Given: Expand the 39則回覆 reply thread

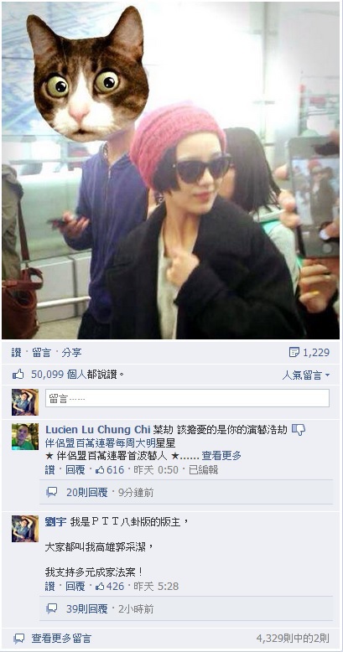Looking at the screenshot, I should [x=86, y=609].
